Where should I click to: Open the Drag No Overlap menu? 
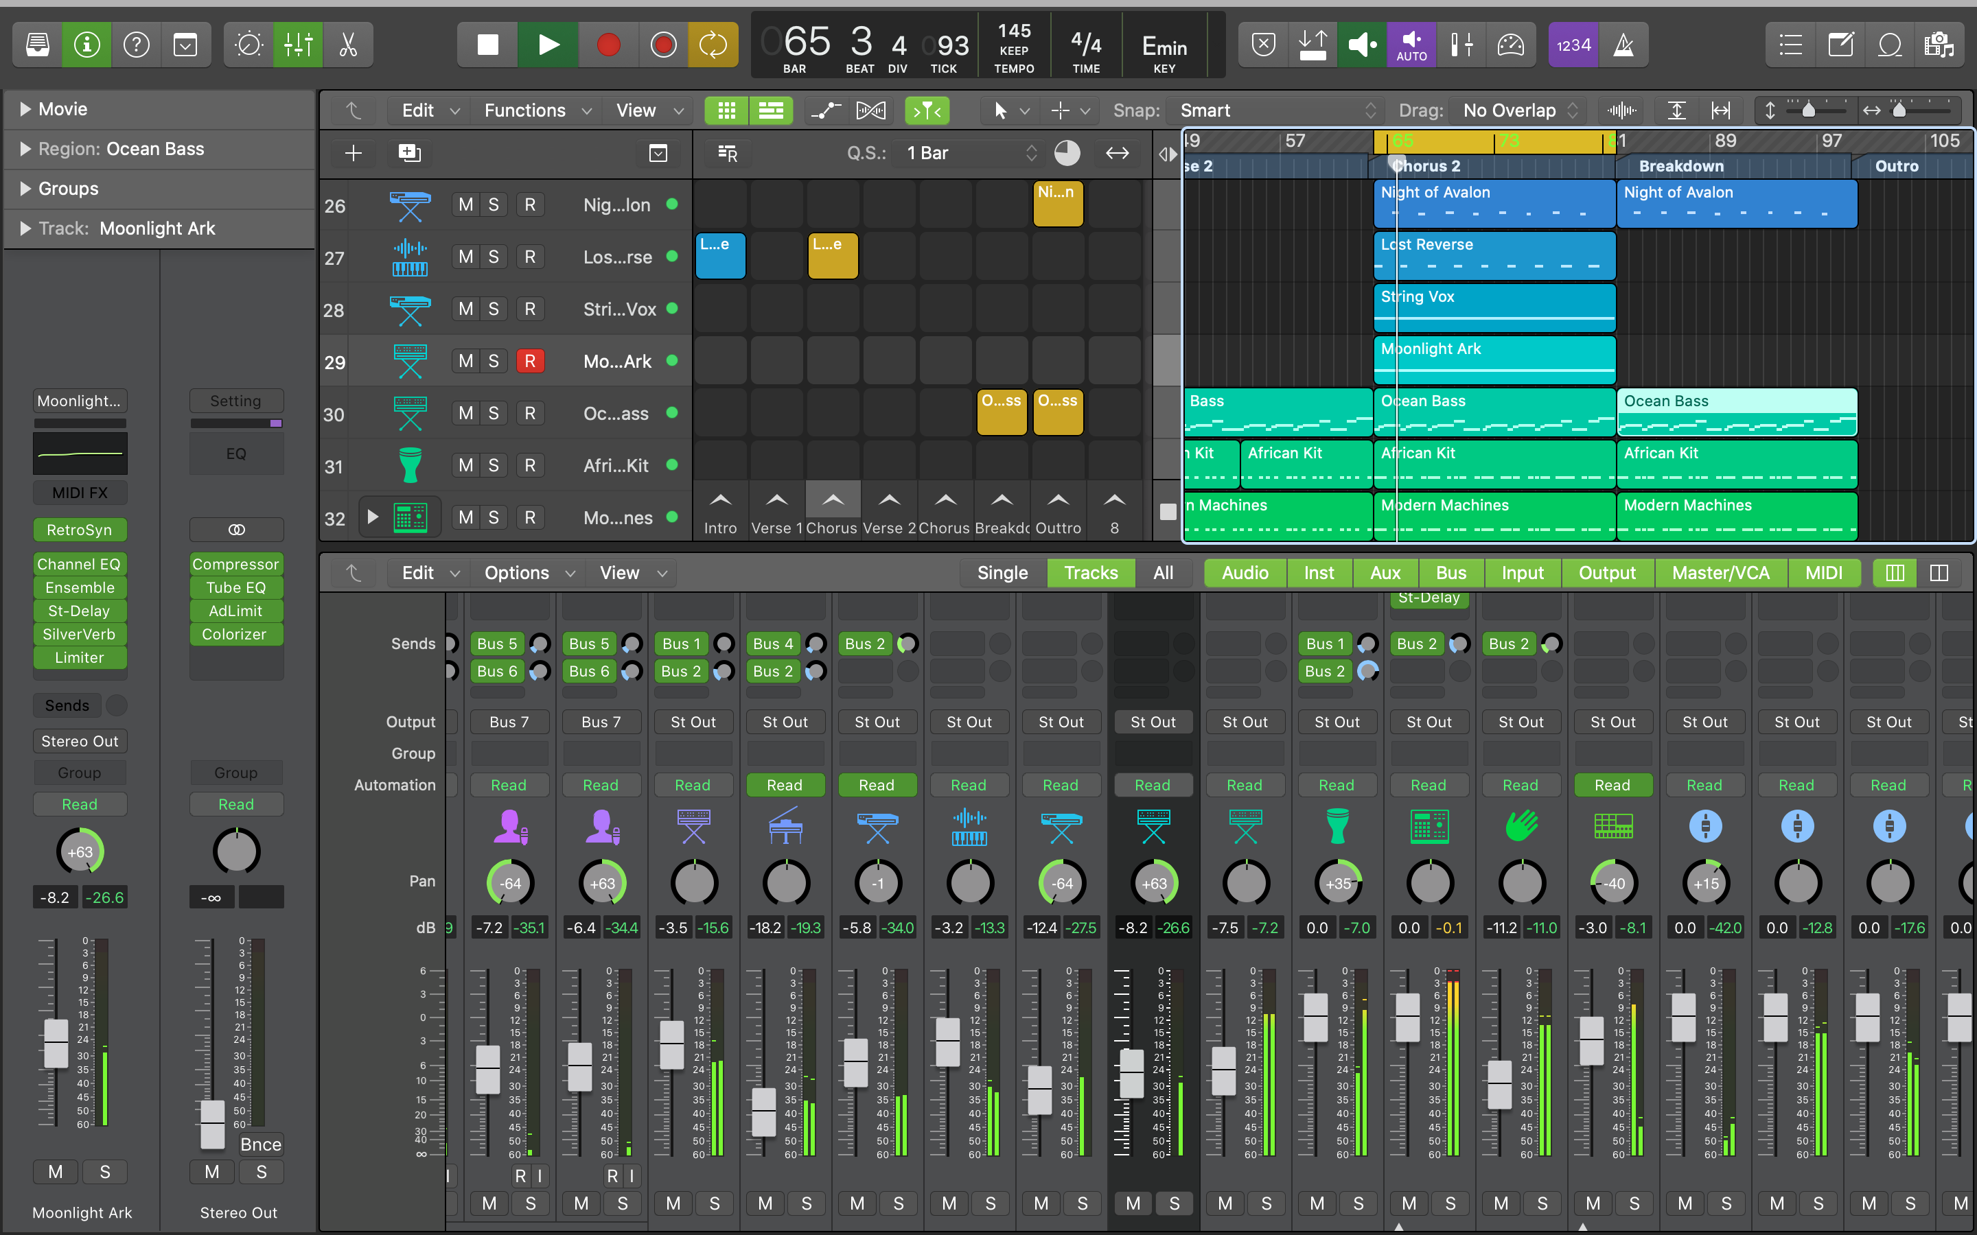click(1518, 110)
